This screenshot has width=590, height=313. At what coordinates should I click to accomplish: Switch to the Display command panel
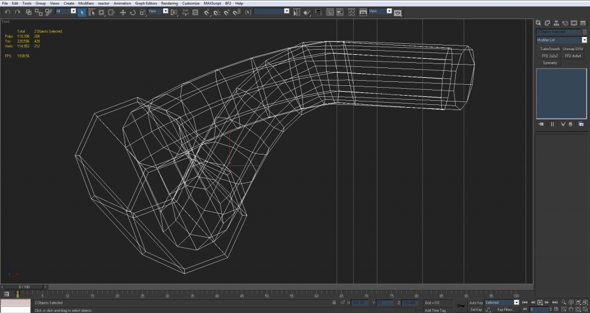click(574, 23)
